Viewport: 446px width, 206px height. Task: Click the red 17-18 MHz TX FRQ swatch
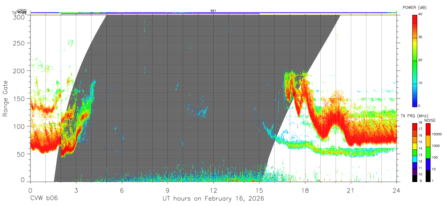pos(415,126)
